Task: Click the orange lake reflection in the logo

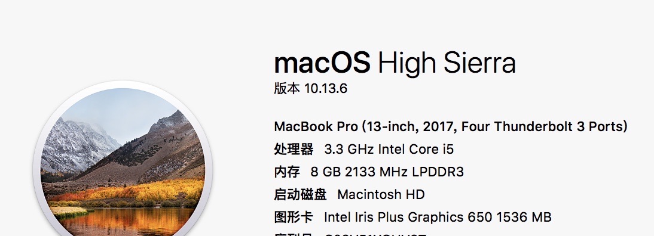Action: (x=125, y=222)
